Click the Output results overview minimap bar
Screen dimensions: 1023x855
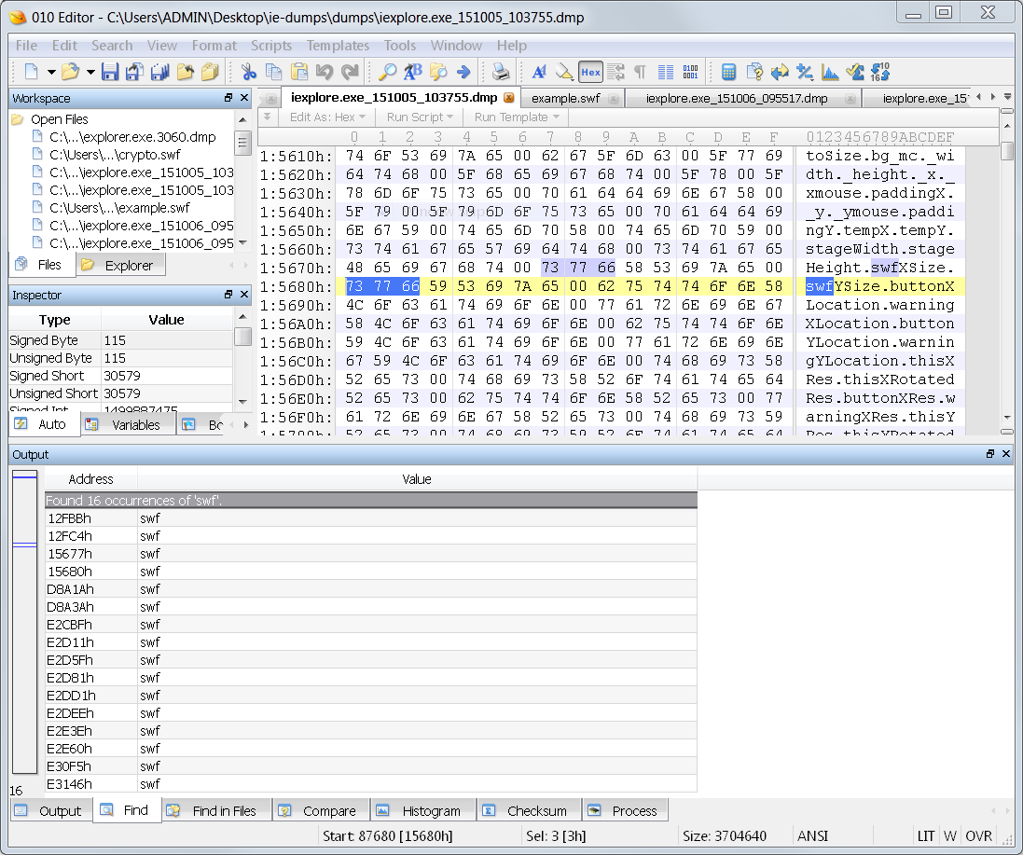point(24,622)
